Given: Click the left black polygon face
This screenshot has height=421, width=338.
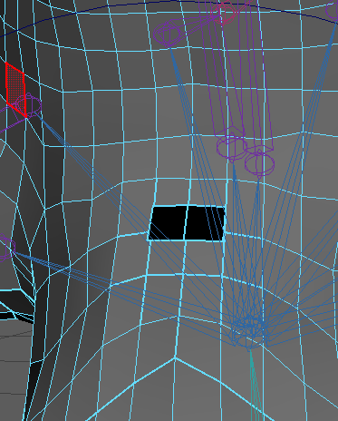Looking at the screenshot, I should (x=168, y=223).
